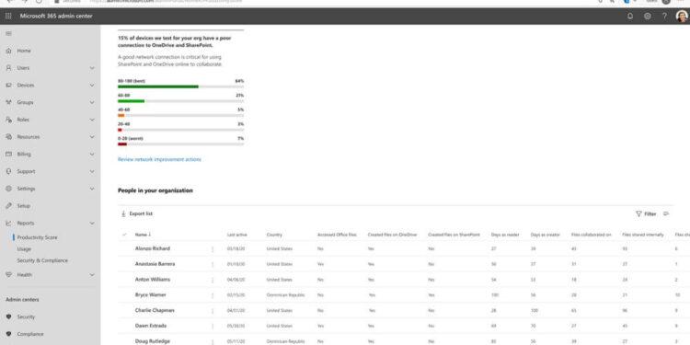Open the account profile picture

coord(682,16)
